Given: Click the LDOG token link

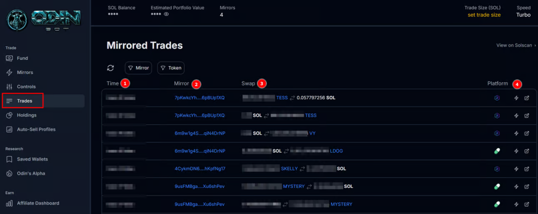Looking at the screenshot, I should (336, 151).
